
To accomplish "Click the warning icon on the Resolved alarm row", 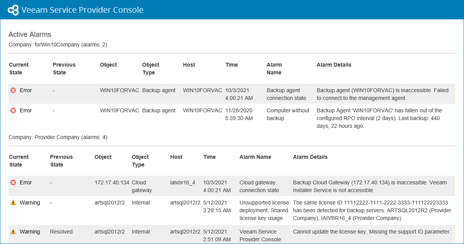I will tap(13, 232).
